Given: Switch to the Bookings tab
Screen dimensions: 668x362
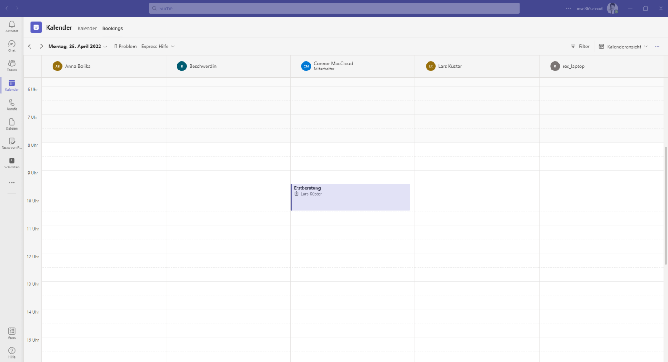Looking at the screenshot, I should point(112,28).
